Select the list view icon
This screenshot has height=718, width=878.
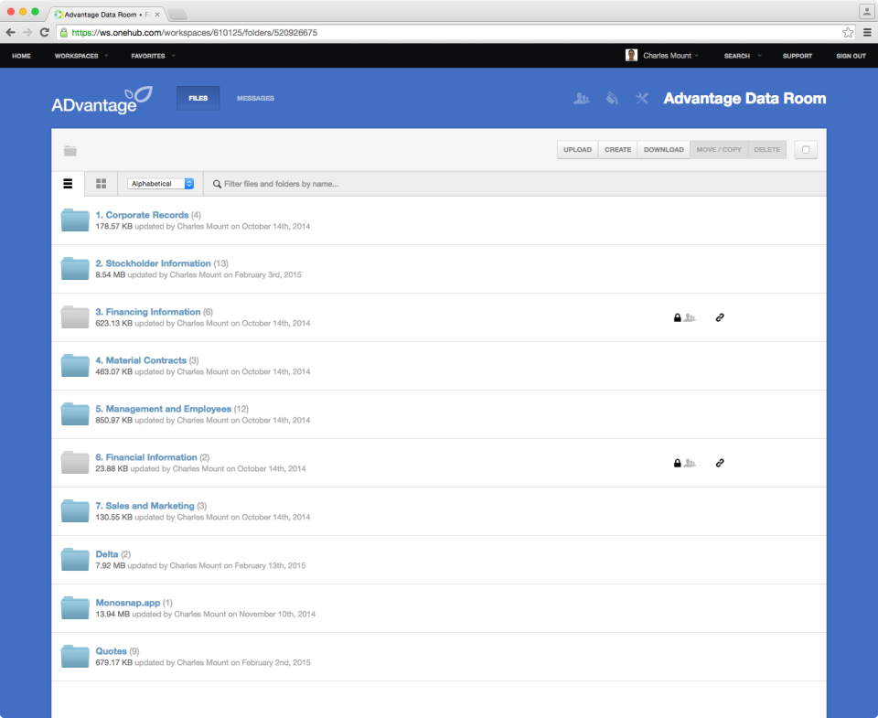[x=68, y=184]
